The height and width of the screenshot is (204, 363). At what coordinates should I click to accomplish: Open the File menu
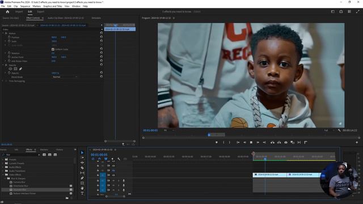tap(3, 6)
